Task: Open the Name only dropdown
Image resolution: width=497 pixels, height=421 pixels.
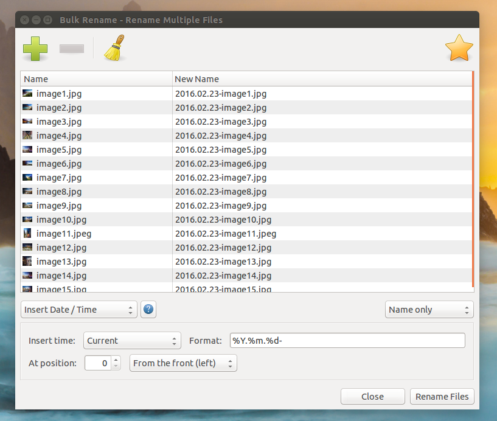Action: click(x=429, y=309)
